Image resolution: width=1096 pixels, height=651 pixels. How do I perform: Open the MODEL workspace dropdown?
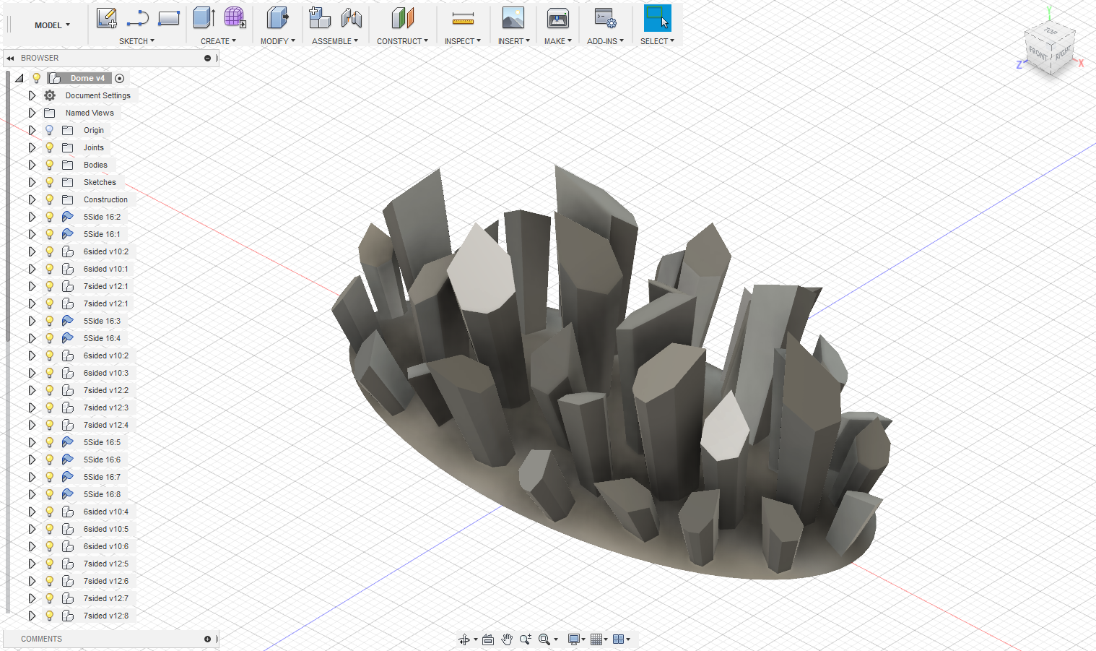click(51, 24)
